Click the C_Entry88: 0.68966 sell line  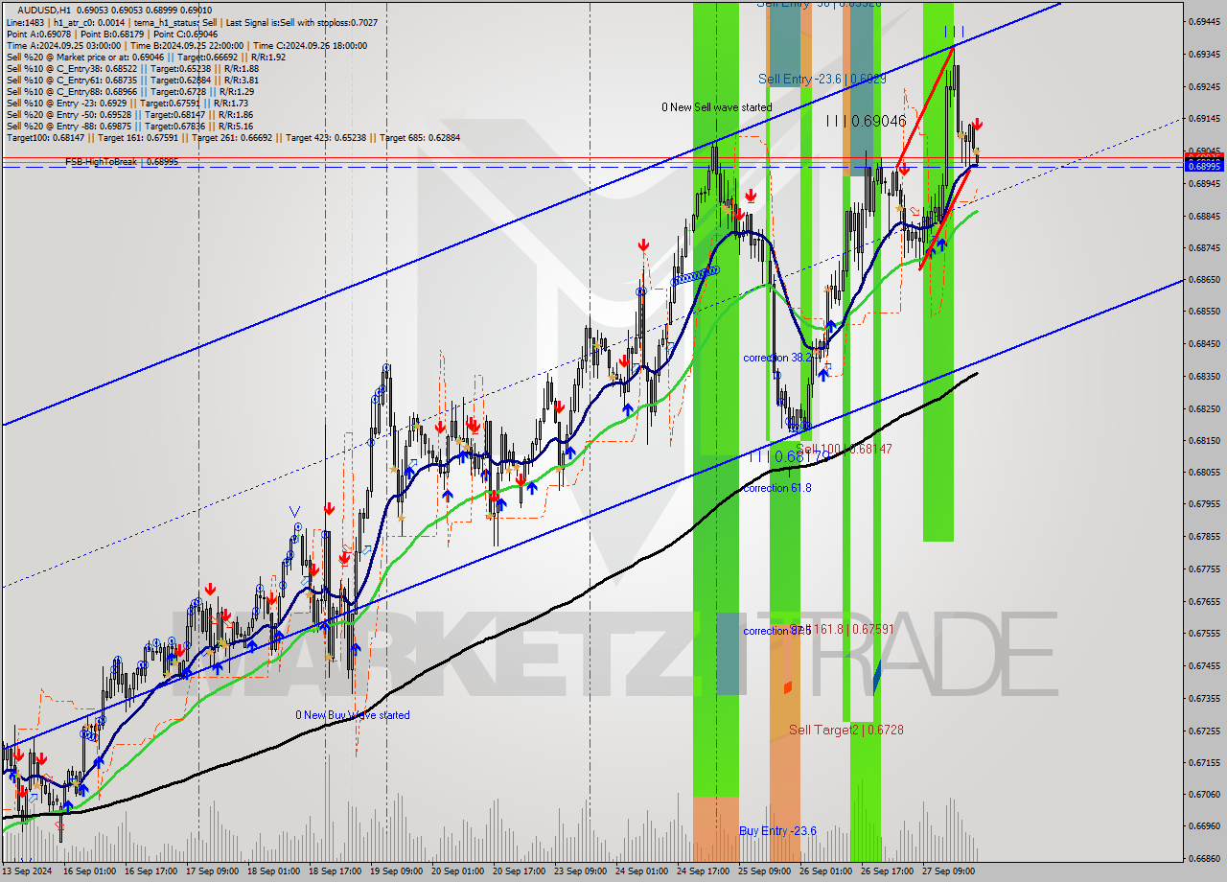pyautogui.click(x=130, y=91)
